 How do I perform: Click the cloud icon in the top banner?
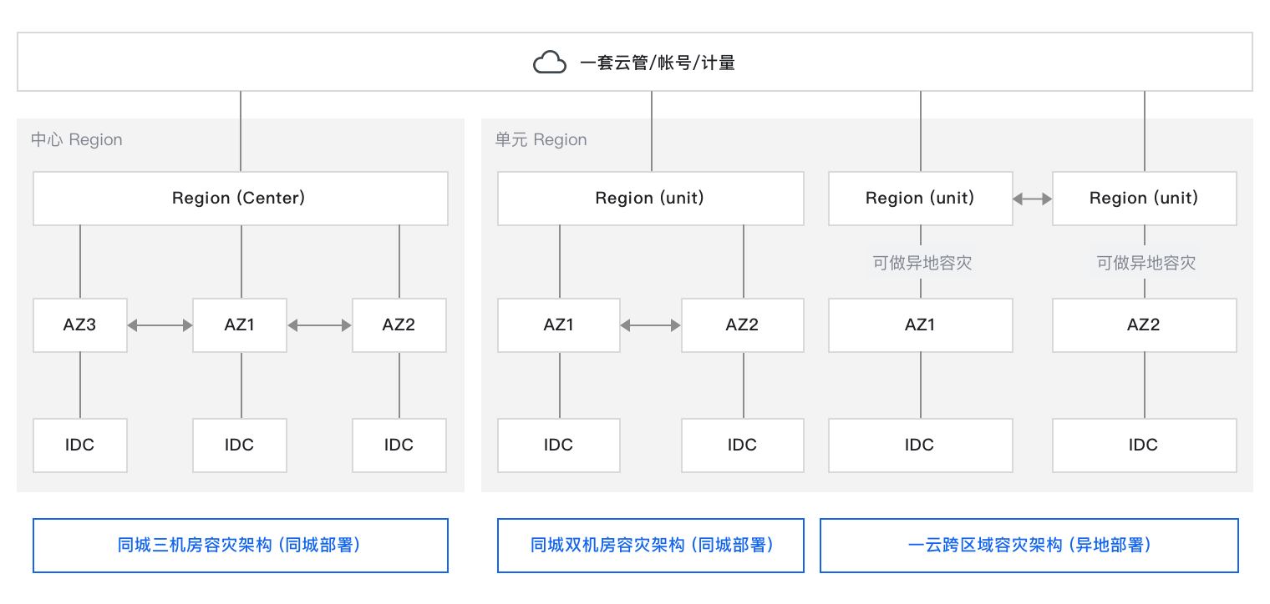(x=549, y=63)
